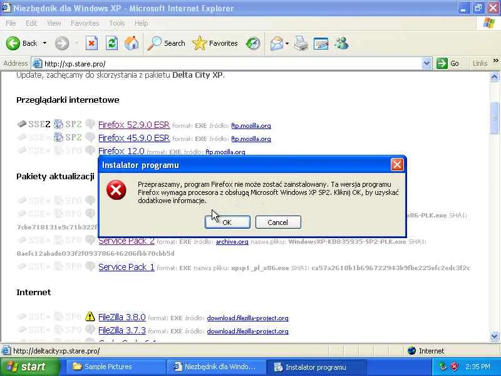Screen dimensions: 501x376
Task: Open the Service Pack 2 link
Action: (x=127, y=241)
